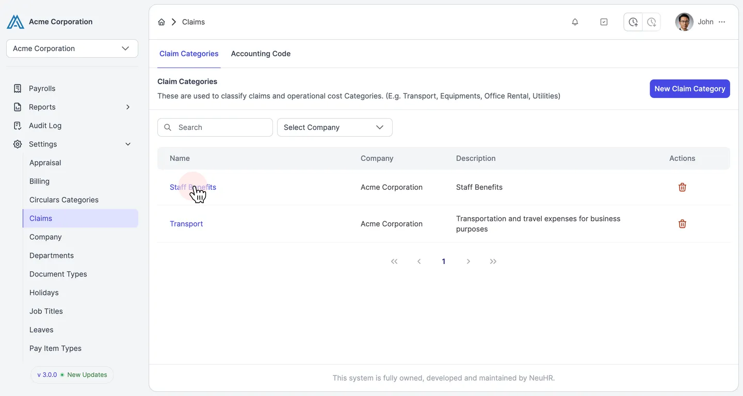Click the Description column header
The width and height of the screenshot is (743, 396).
coord(476,158)
